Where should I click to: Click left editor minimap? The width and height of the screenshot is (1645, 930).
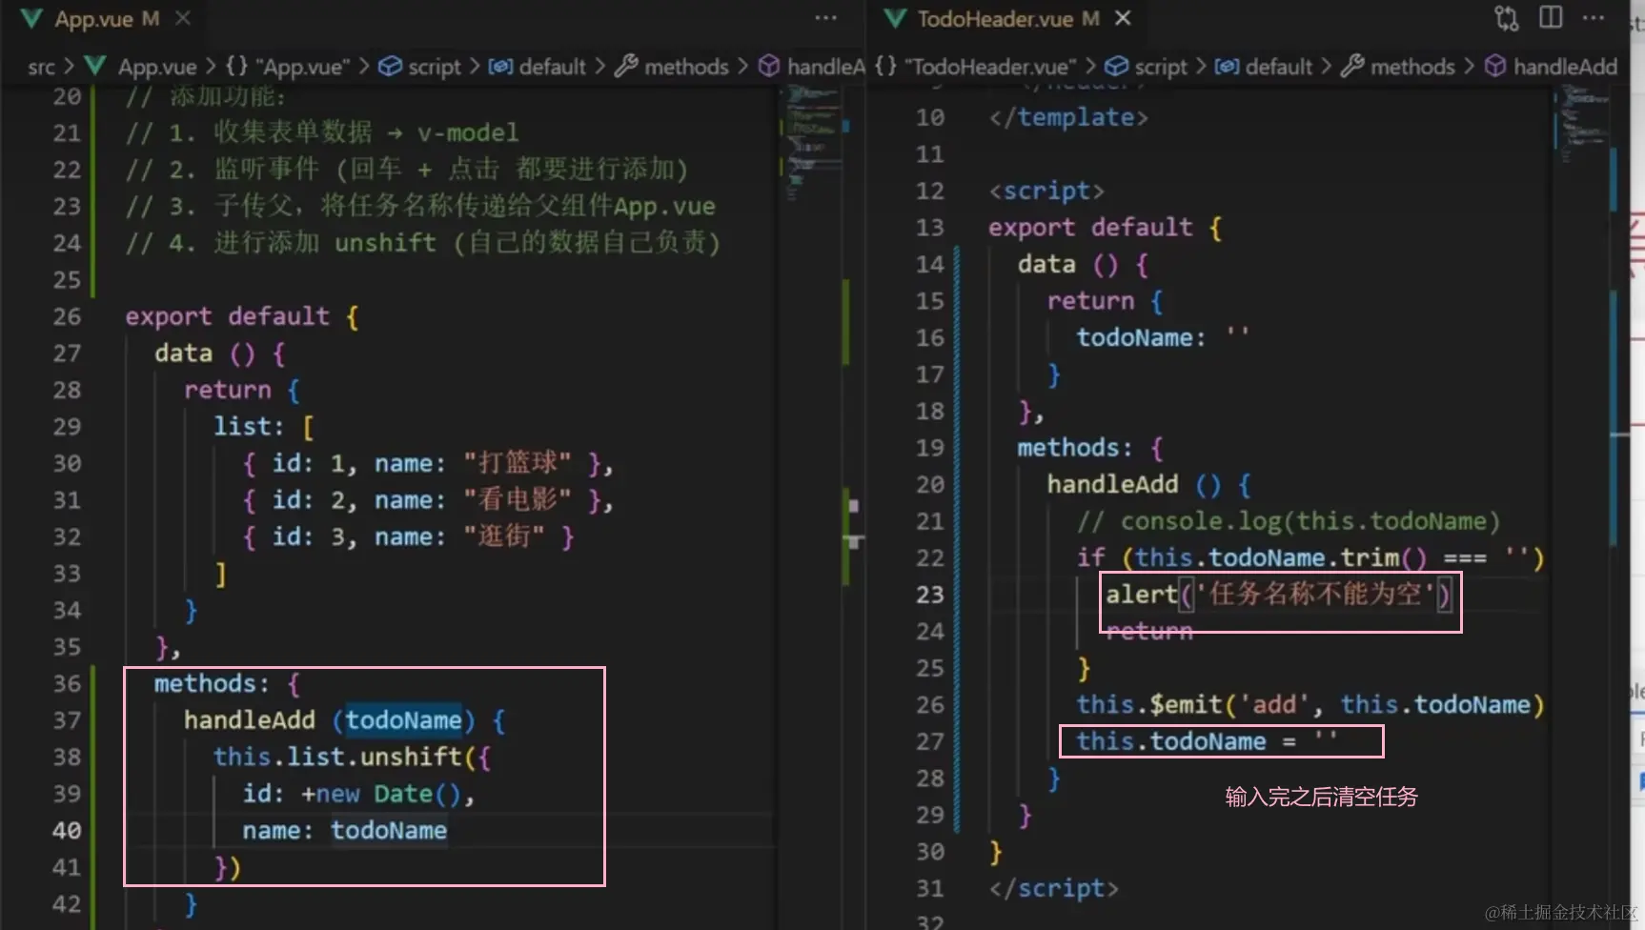pos(812,143)
